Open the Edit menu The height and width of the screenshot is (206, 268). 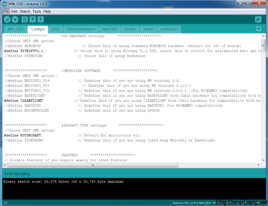point(14,11)
